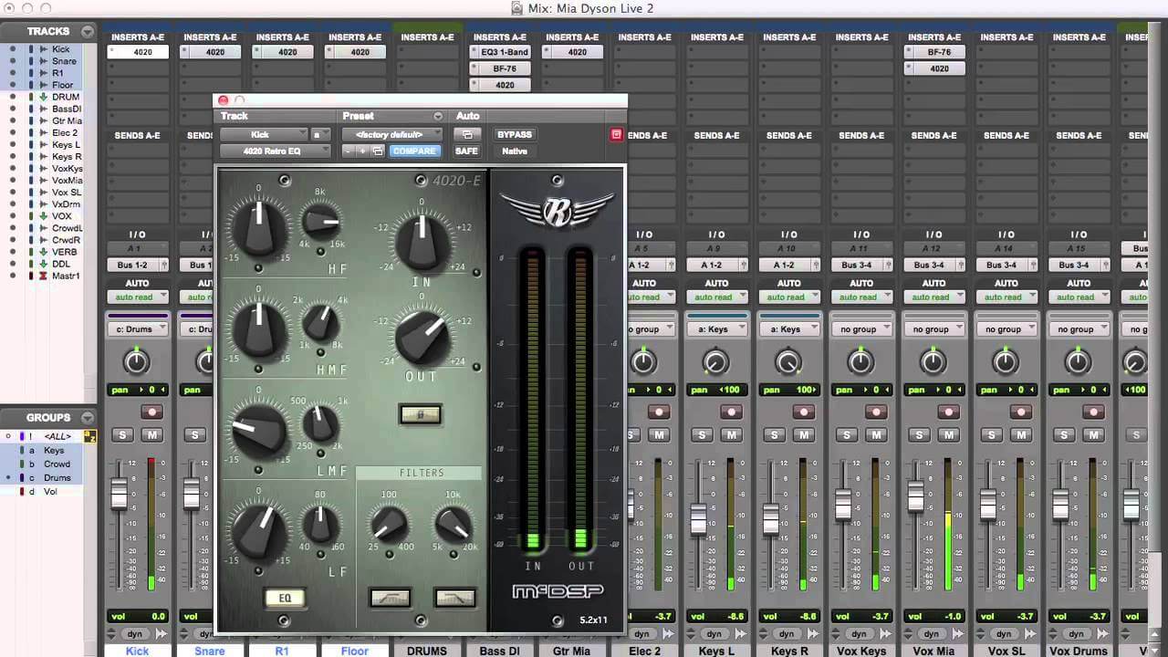This screenshot has height=657, width=1168.
Task: Enable the high-pass filter button
Action: click(390, 598)
